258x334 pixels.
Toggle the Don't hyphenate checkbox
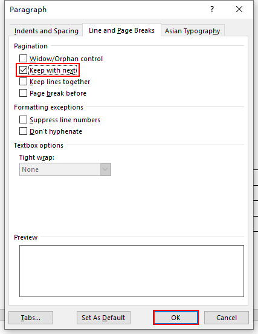(23, 131)
